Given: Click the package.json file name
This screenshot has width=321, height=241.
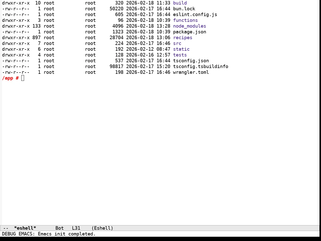Looking at the screenshot, I should (190, 32).
